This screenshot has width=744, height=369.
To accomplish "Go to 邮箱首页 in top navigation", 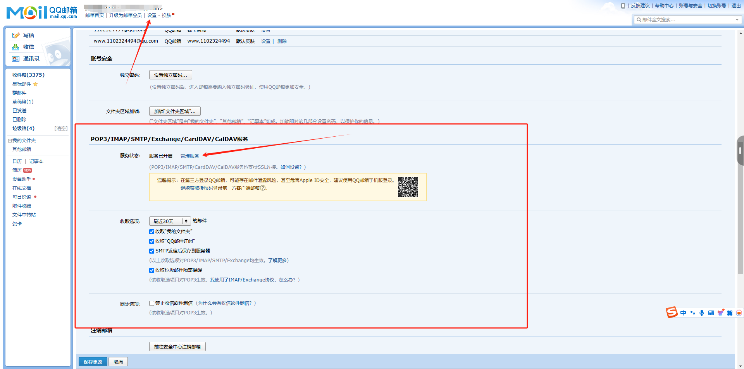I will click(95, 15).
